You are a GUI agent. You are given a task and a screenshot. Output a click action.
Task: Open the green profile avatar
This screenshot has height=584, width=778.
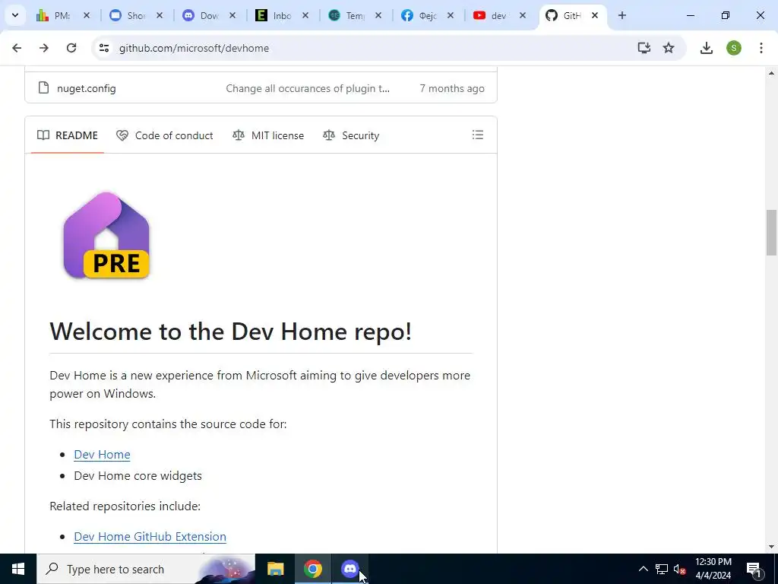coord(733,48)
